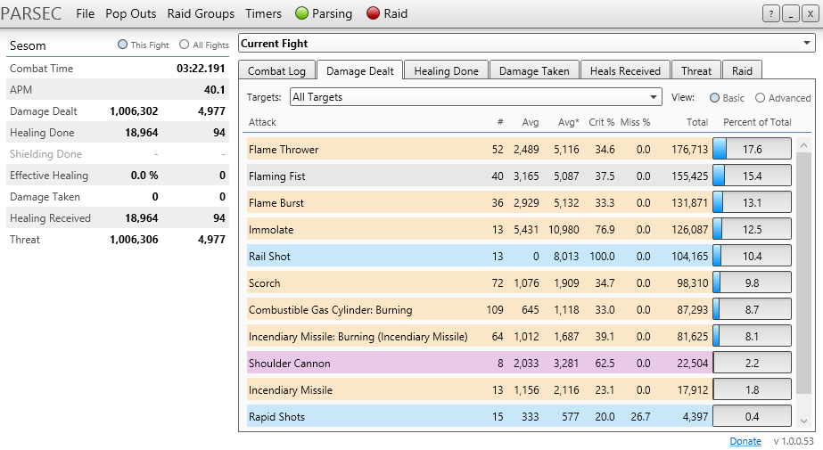Image resolution: width=823 pixels, height=450 pixels.
Task: Click the red Raid status indicator
Action: (x=374, y=13)
